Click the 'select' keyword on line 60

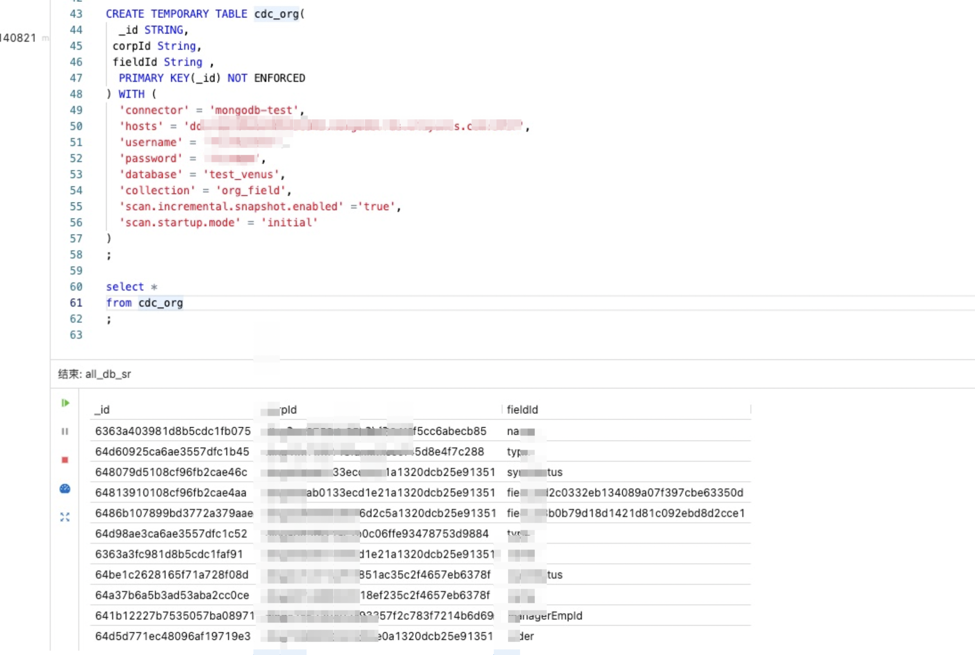coord(125,287)
